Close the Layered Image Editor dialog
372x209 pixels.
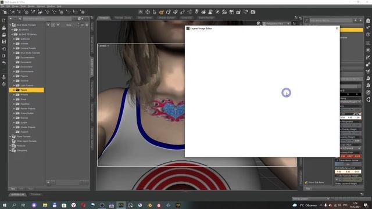[x=337, y=28]
